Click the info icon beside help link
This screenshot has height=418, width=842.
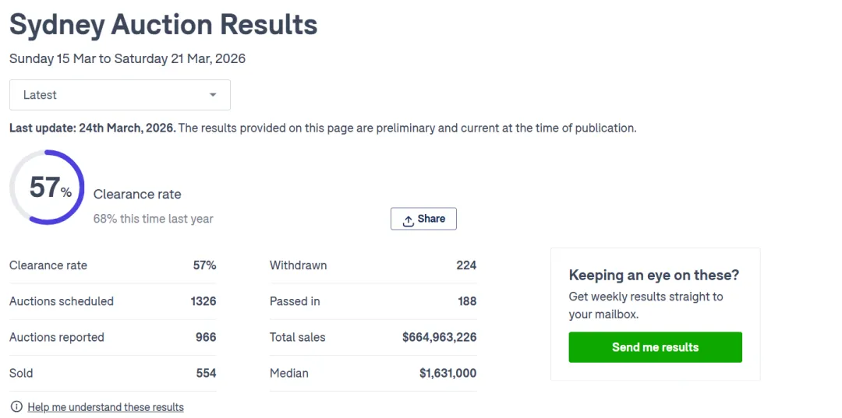click(16, 406)
